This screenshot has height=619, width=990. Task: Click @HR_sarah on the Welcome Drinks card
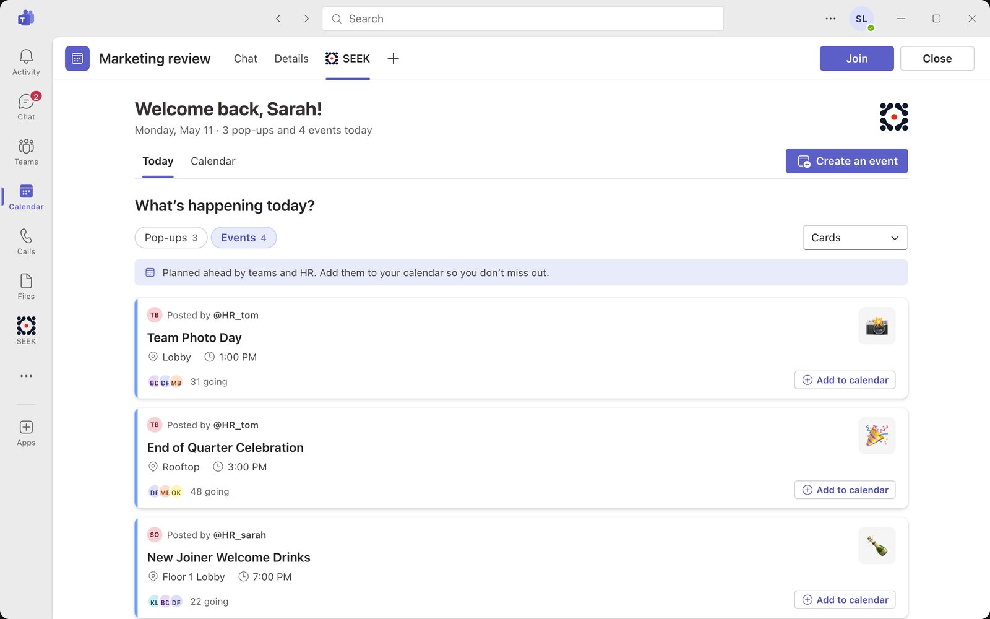[x=239, y=535]
